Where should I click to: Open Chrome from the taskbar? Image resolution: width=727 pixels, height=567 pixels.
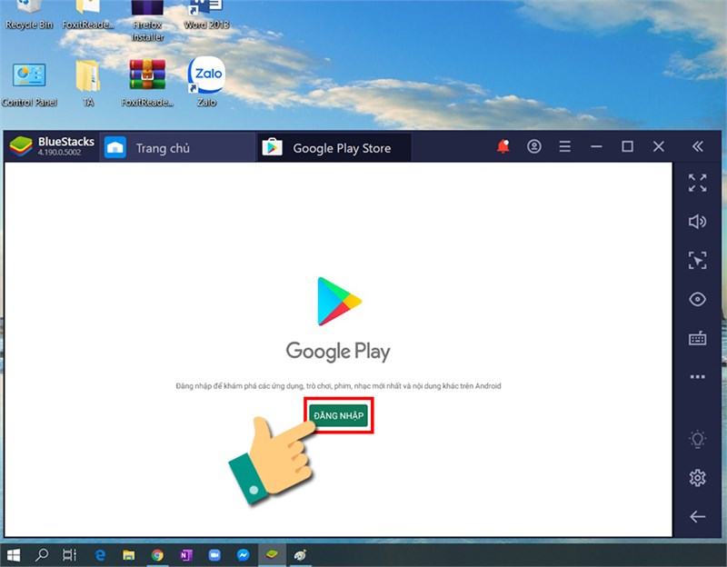pos(157,555)
